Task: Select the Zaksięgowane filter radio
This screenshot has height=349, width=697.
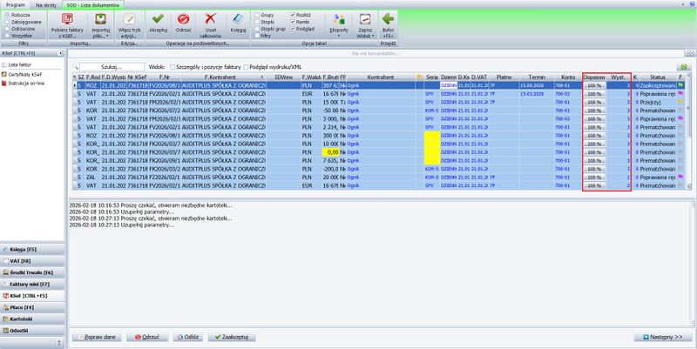Action: click(x=7, y=22)
